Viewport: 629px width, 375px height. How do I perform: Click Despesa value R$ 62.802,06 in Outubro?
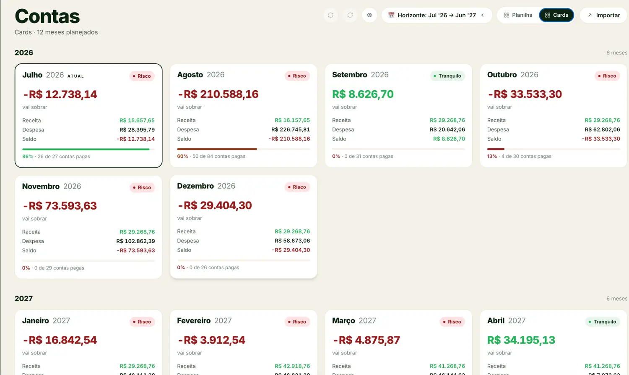[x=602, y=129]
